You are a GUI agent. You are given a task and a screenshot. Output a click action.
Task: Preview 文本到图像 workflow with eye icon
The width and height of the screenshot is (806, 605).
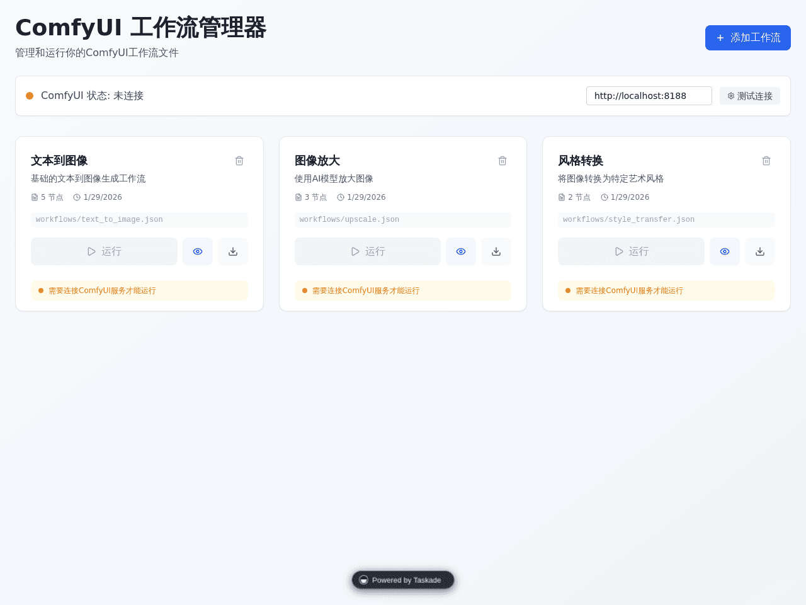click(x=198, y=251)
